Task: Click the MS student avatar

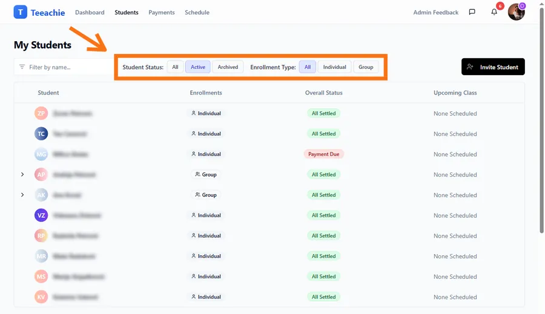Action: click(x=41, y=276)
